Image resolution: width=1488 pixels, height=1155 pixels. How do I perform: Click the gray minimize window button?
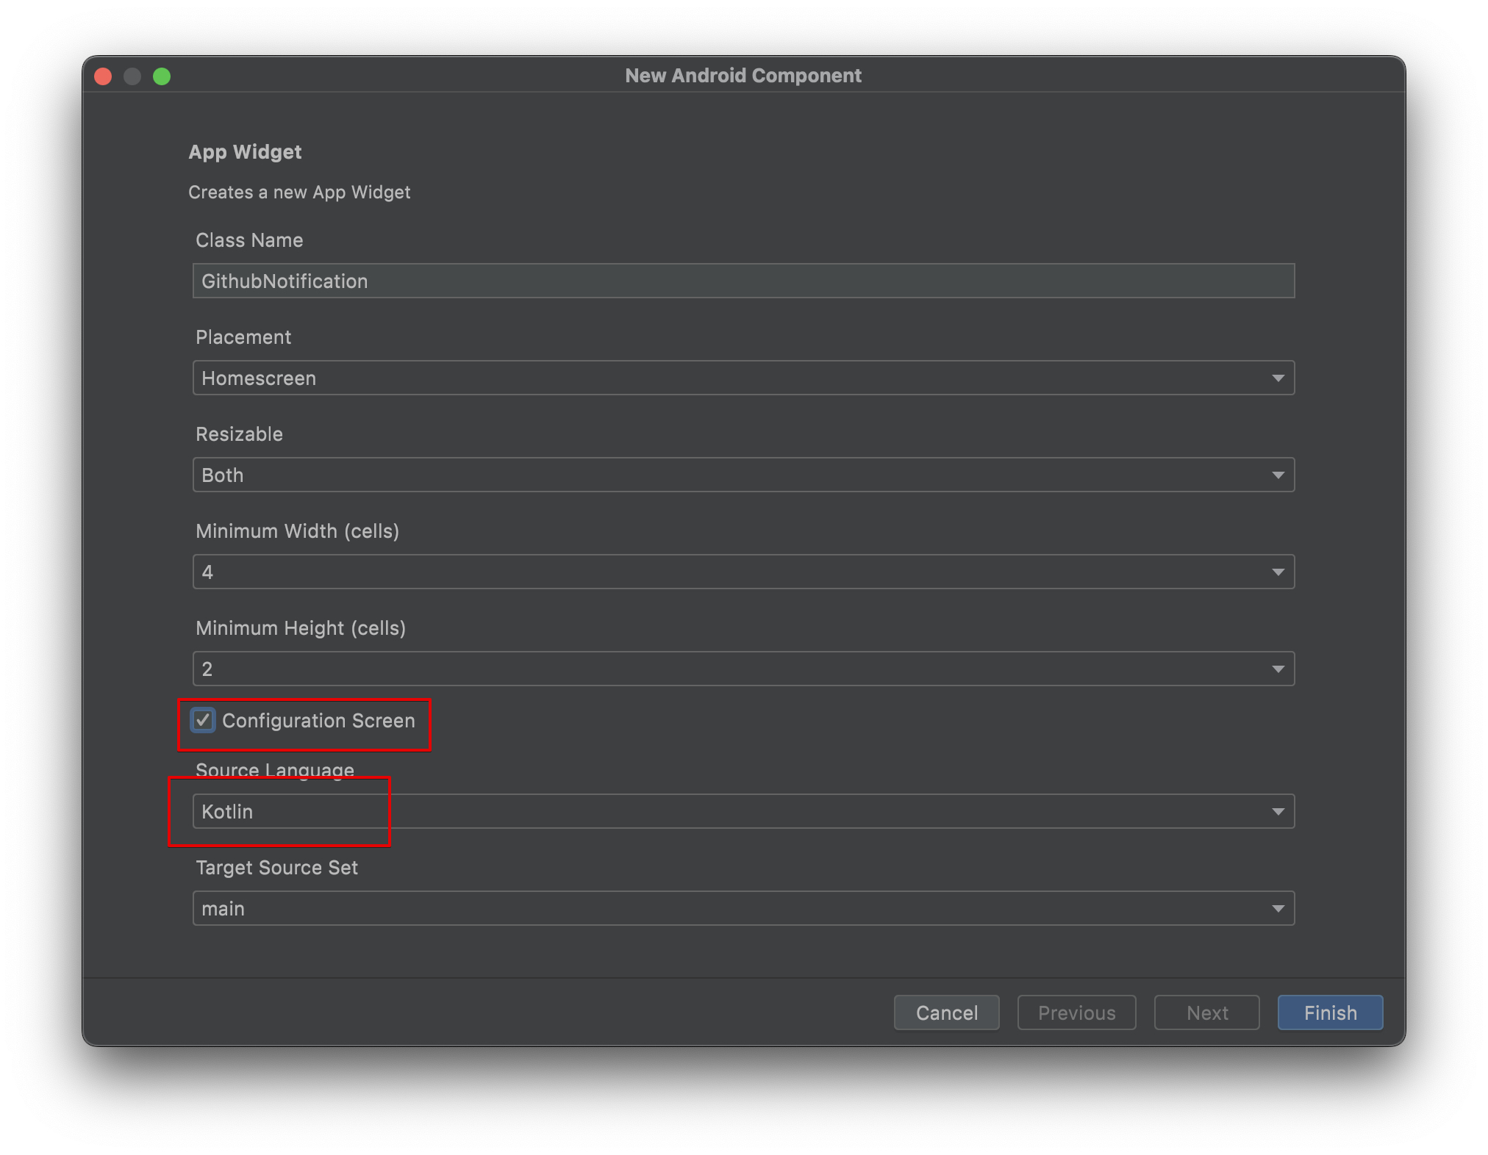[x=132, y=76]
